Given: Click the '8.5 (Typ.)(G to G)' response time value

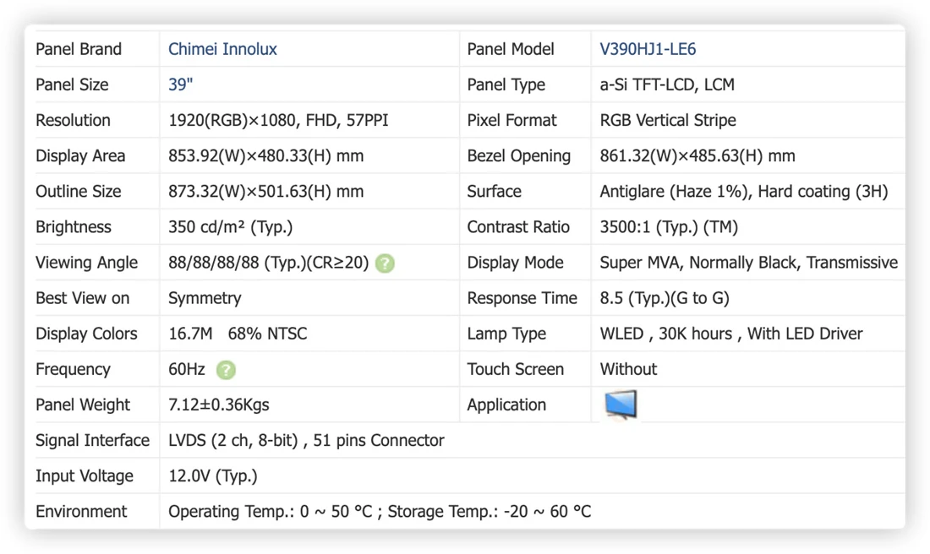Looking at the screenshot, I should click(665, 298).
